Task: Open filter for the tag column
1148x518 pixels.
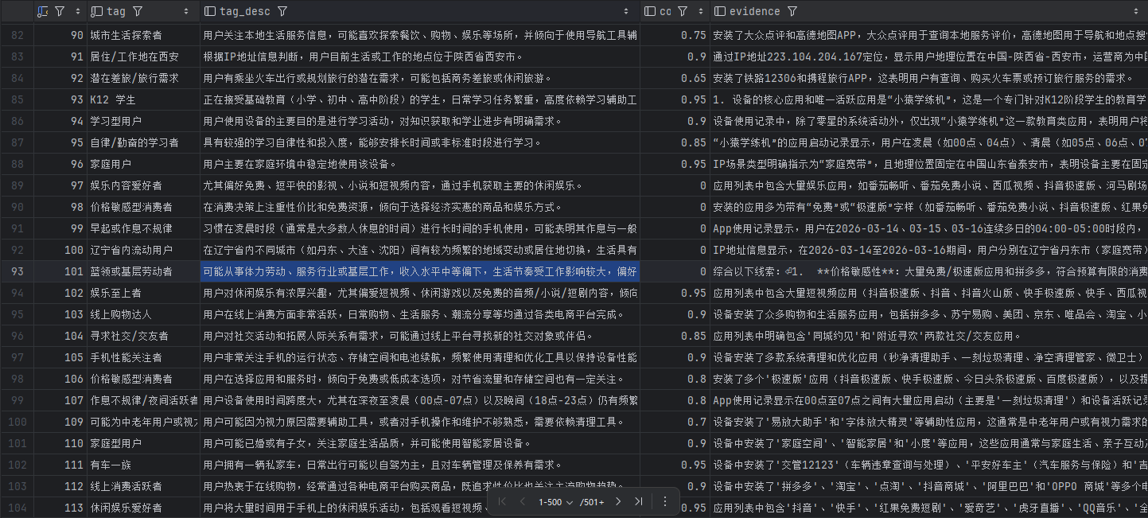Action: point(138,11)
